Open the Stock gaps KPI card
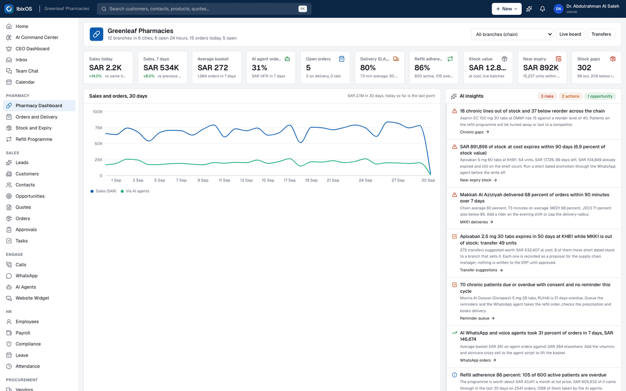626x391 pixels. tap(596, 67)
